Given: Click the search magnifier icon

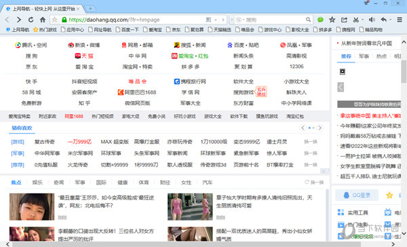Looking at the screenshot, I should pos(308,20).
